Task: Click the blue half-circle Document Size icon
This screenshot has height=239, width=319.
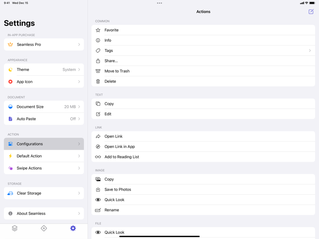Action: point(10,107)
